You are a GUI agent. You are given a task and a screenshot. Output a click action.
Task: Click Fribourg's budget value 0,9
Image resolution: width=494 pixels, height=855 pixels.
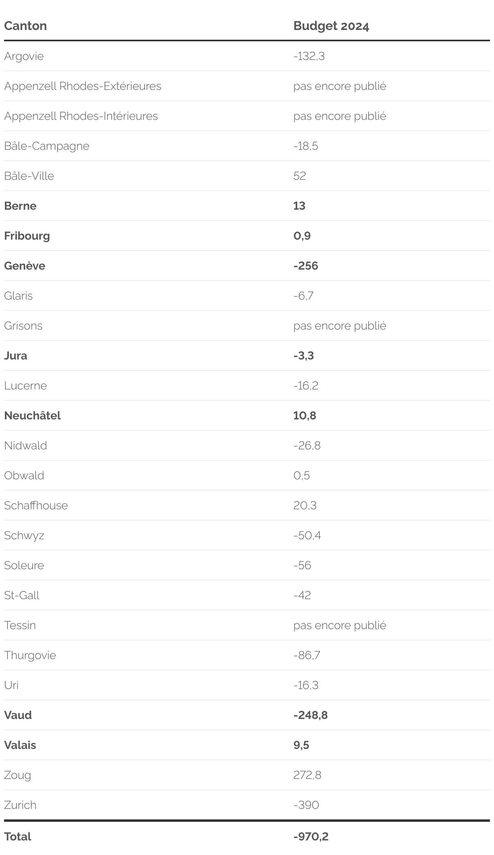[x=302, y=236]
